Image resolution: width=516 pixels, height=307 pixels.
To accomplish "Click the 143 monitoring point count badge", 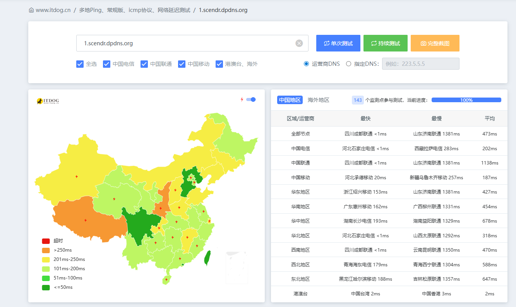I will tap(358, 100).
